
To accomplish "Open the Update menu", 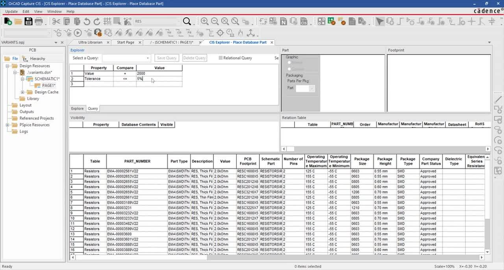I will pos(11,11).
